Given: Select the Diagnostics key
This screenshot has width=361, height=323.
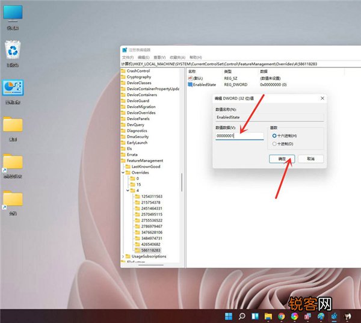Looking at the screenshot, I should (x=137, y=131).
